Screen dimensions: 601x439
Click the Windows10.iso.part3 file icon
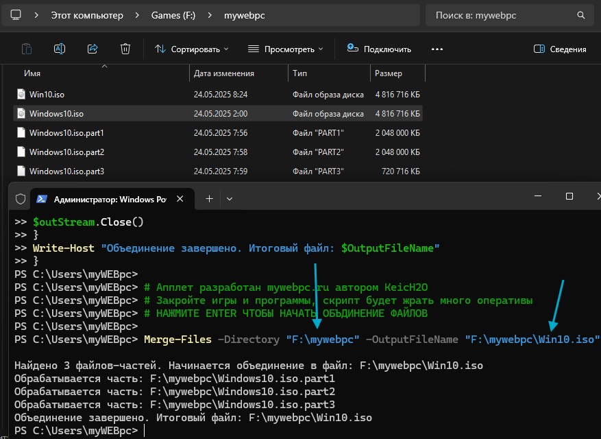pos(21,171)
